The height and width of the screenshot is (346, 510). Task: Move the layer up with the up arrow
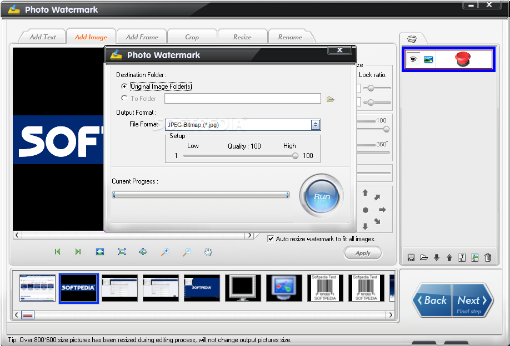[x=449, y=258]
